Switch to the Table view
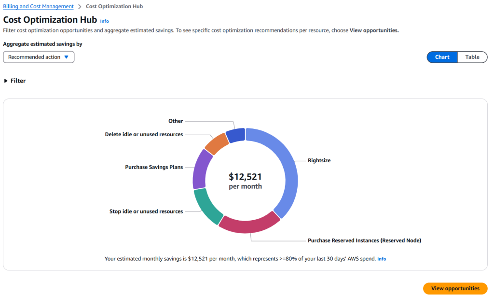The height and width of the screenshot is (296, 494). (472, 57)
